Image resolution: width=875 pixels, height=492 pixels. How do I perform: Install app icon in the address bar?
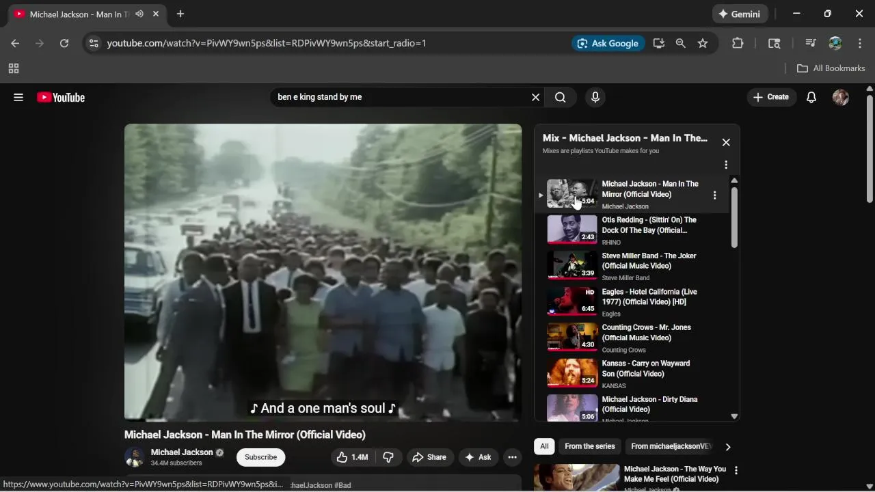[x=659, y=43]
